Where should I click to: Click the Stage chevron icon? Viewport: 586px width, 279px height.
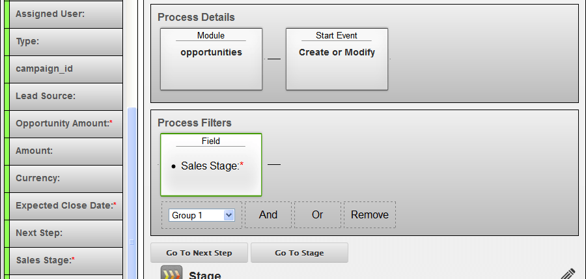tap(171, 273)
